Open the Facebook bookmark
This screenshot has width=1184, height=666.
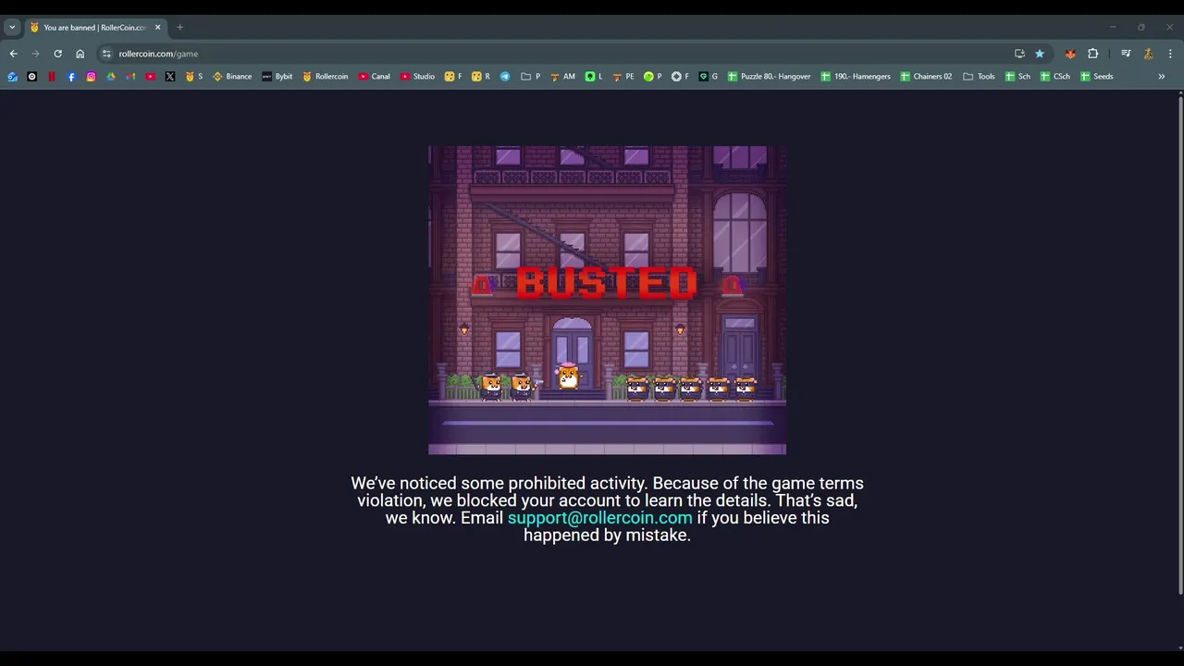(x=71, y=77)
